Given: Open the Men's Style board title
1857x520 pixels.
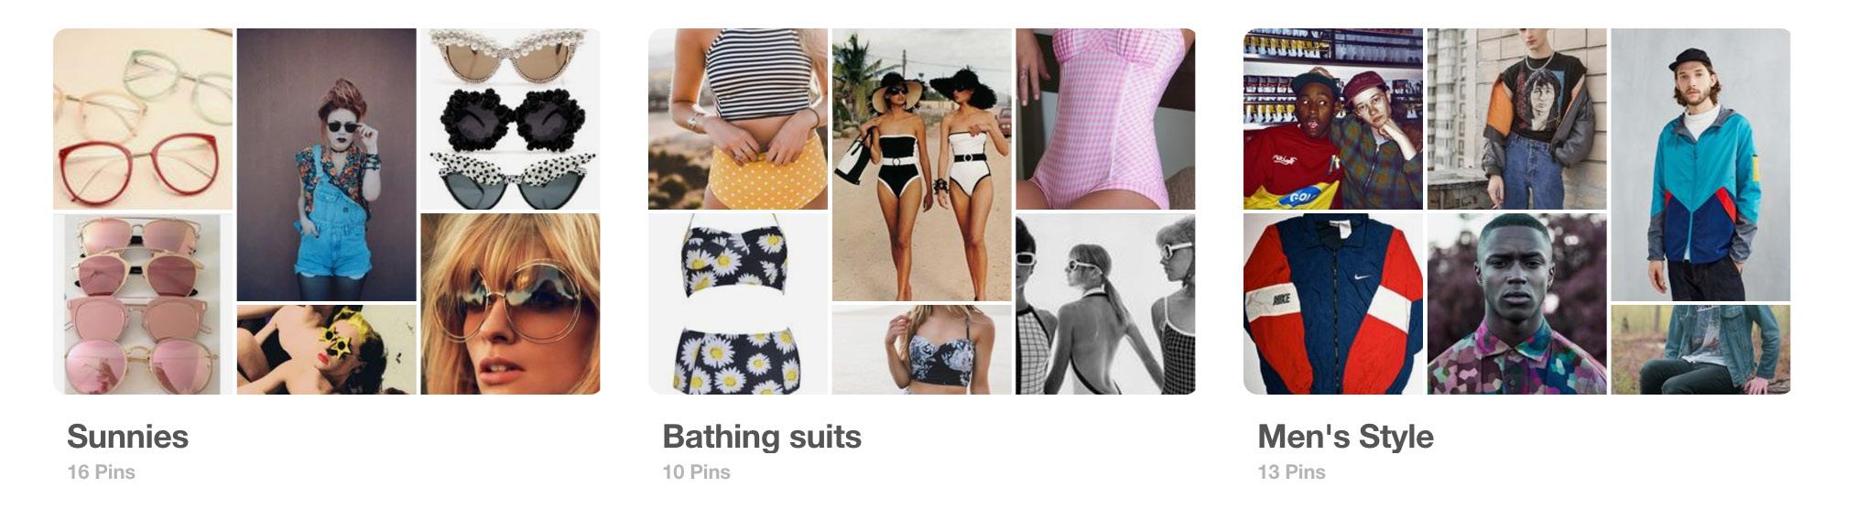Looking at the screenshot, I should [1345, 437].
